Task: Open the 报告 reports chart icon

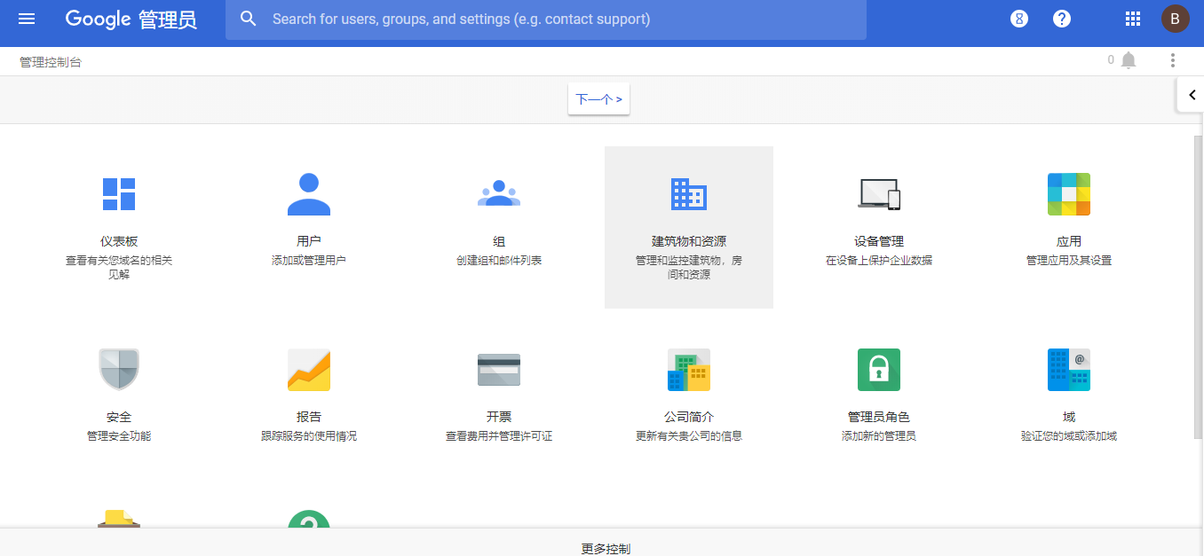Action: tap(309, 370)
